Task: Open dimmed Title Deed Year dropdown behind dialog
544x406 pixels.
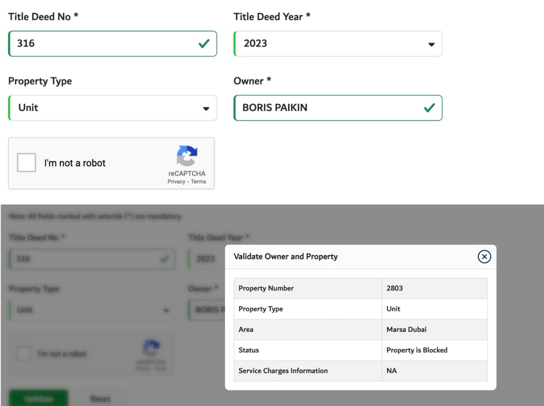Action: coord(206,259)
